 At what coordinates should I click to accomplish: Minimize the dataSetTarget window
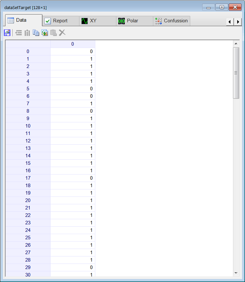coord(208,7)
